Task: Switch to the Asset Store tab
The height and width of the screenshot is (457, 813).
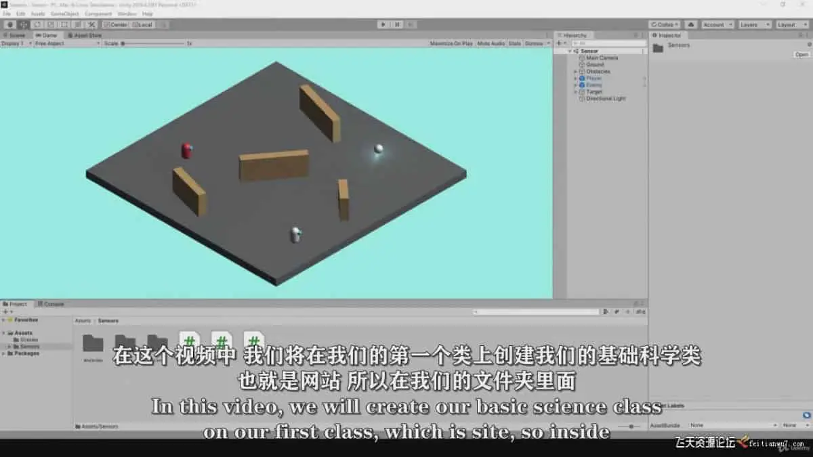Action: (x=85, y=35)
